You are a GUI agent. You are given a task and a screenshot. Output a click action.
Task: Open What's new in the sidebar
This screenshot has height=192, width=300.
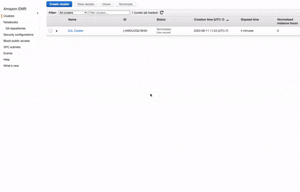(11, 66)
